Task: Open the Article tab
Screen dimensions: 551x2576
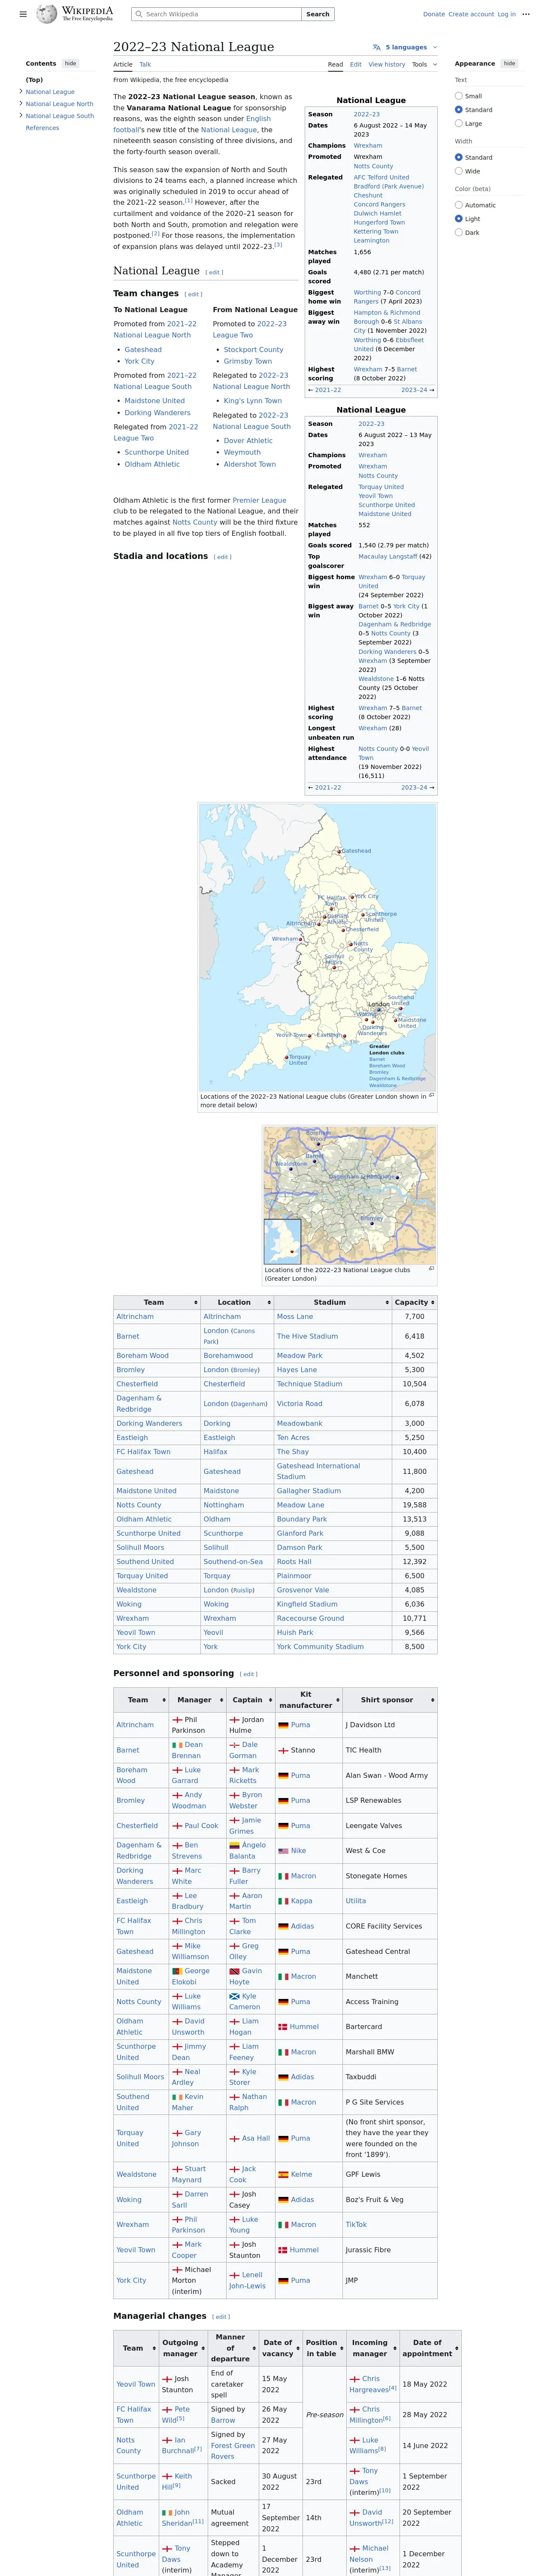Action: tap(123, 64)
